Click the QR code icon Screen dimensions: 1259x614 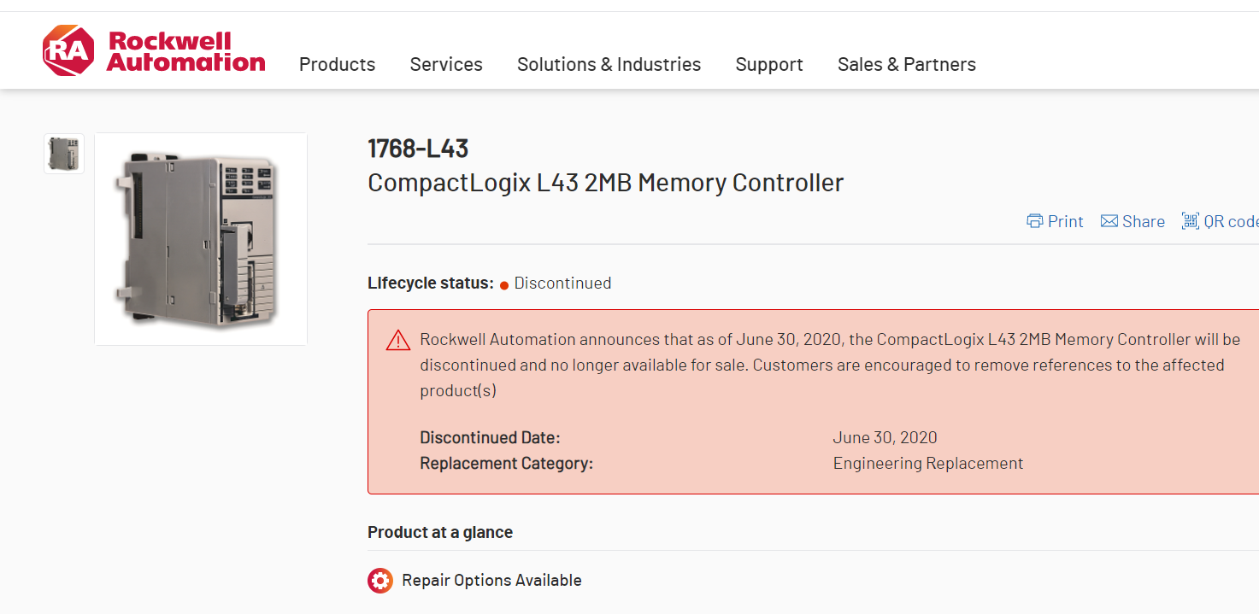click(1190, 221)
